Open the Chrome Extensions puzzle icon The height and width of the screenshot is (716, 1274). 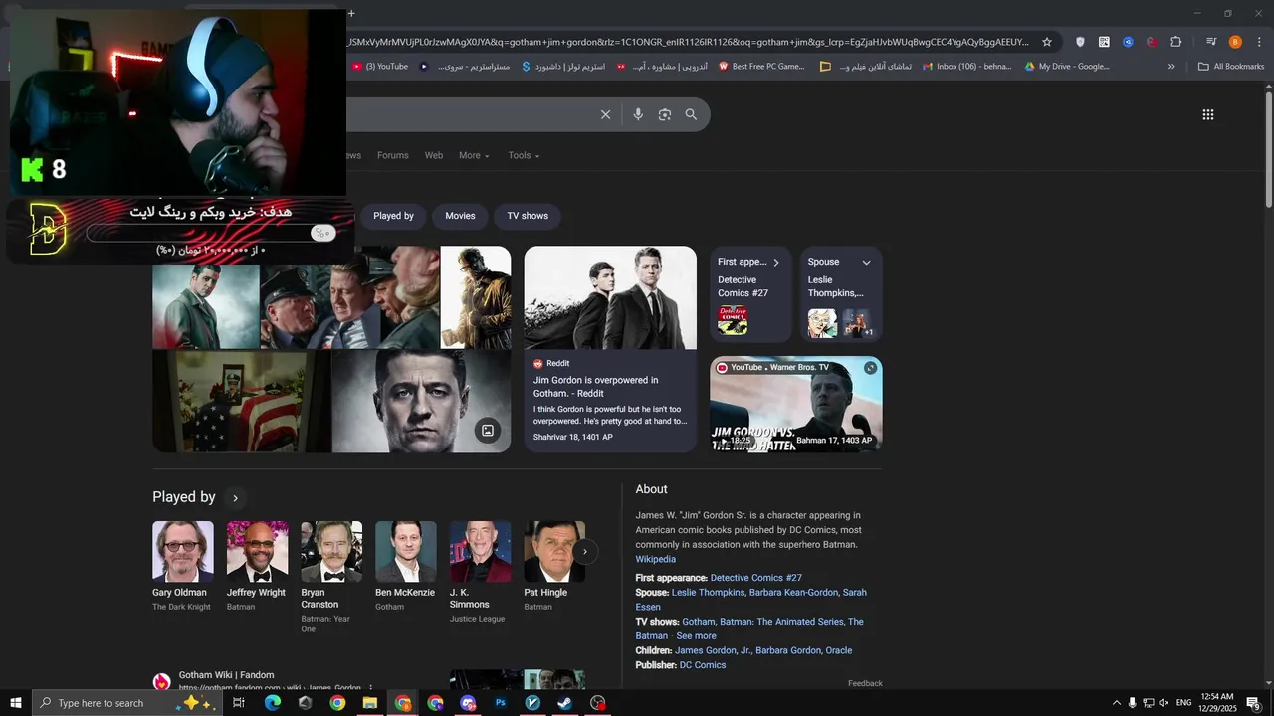1175,42
